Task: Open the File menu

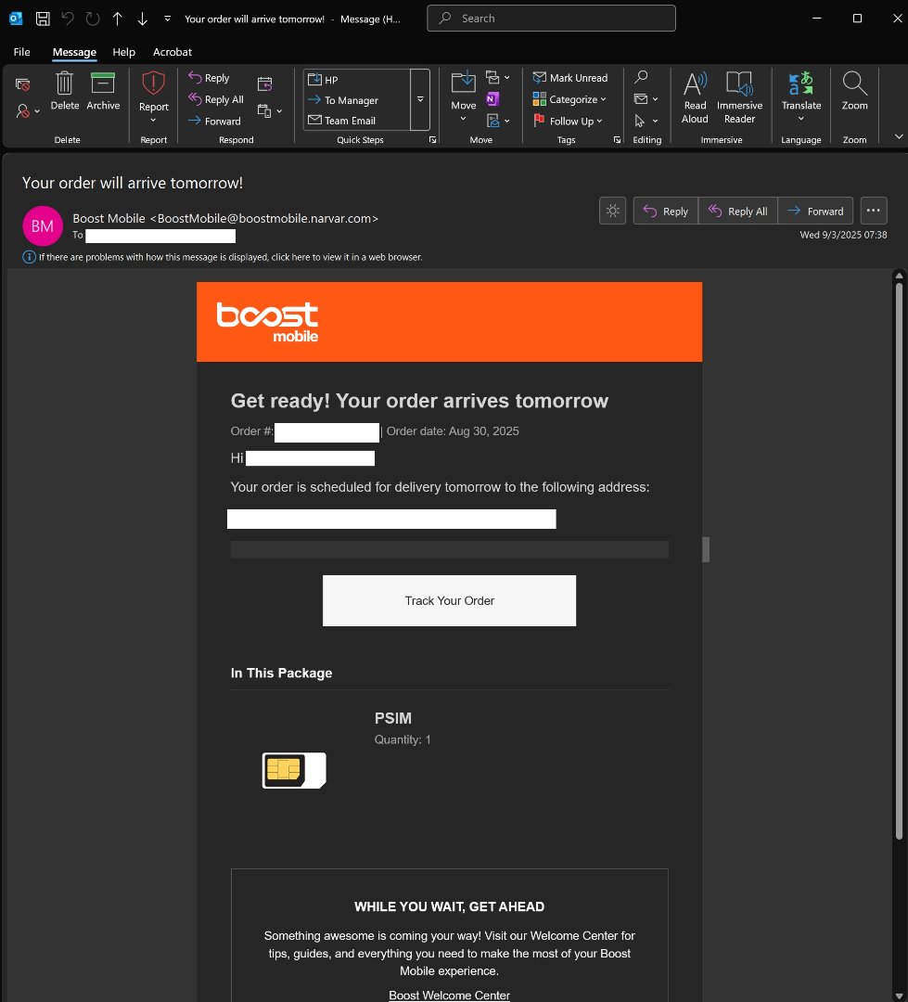Action: [21, 52]
